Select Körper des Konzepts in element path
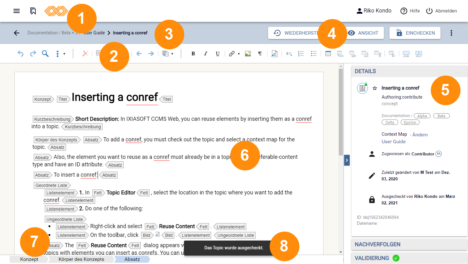The image size is (468, 264). (81, 259)
